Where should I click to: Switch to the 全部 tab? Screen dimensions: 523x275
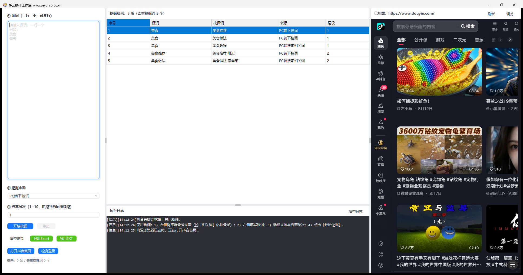click(401, 40)
